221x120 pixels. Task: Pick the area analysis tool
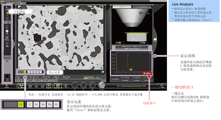pyautogui.click(x=7, y=32)
